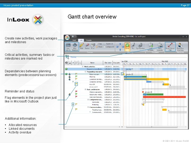Open the quick access toolbar icon in title bar
The width and height of the screenshot is (191, 143).
point(73,37)
